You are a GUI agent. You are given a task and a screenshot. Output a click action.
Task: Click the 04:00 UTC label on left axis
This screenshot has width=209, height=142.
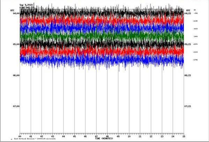point(16,13)
